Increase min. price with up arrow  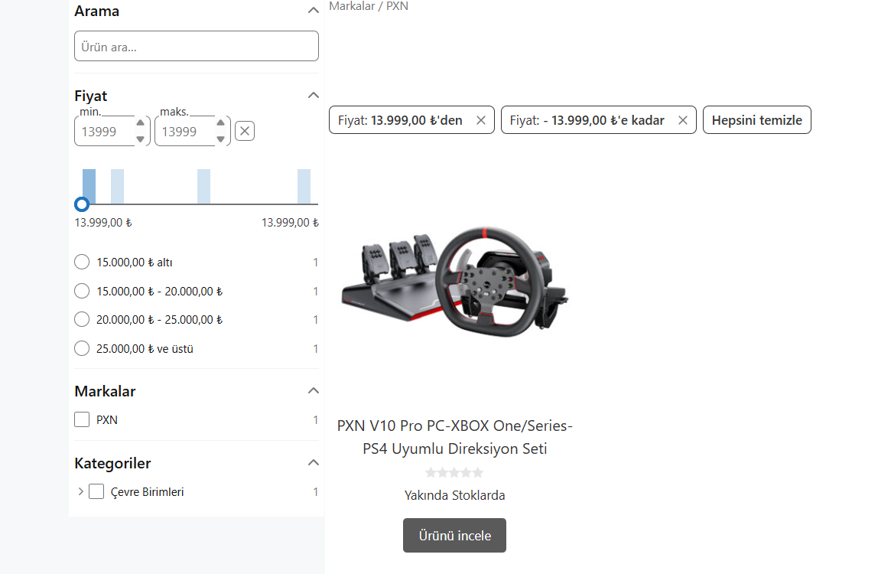coord(141,123)
